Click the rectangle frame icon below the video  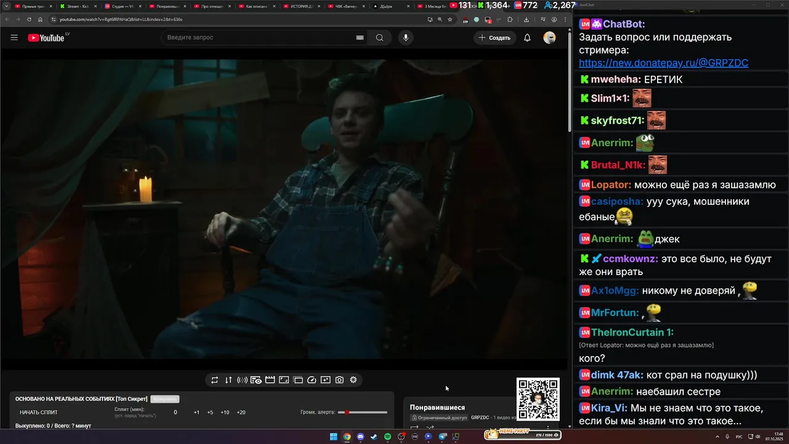point(284,380)
